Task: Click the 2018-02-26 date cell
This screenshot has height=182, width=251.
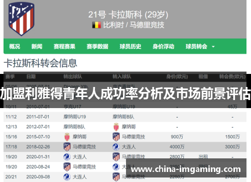Action: pyautogui.click(x=38, y=147)
